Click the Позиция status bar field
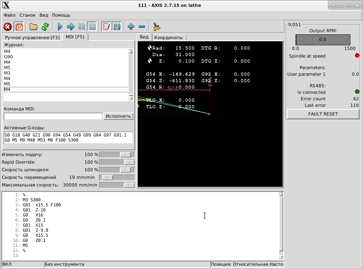This screenshot has width=363, height=269. tap(247, 264)
